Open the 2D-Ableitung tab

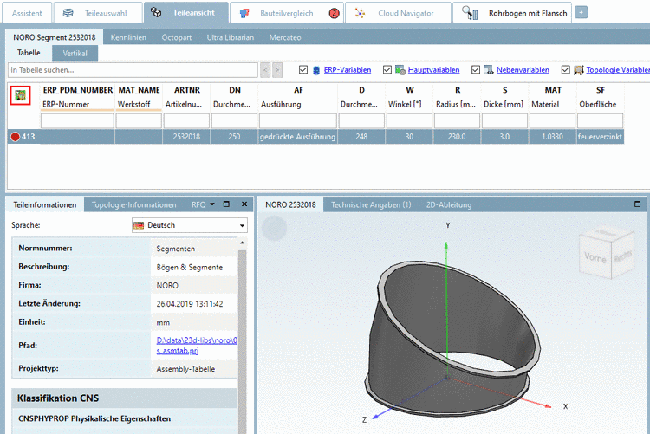[x=449, y=204]
